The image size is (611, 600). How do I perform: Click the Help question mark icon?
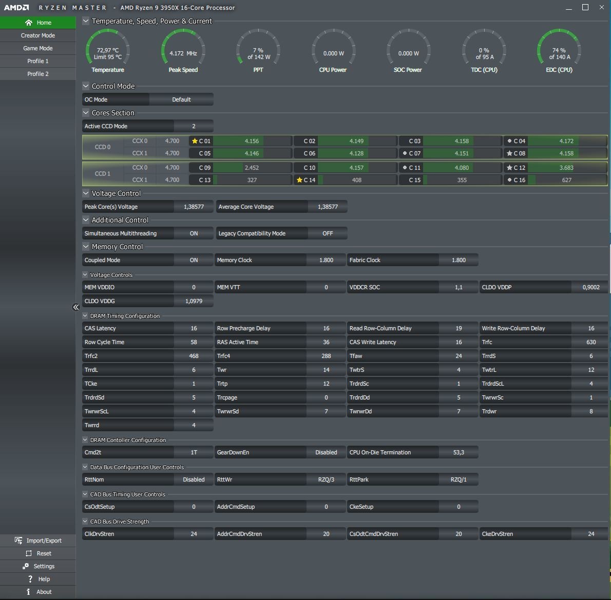coord(30,578)
